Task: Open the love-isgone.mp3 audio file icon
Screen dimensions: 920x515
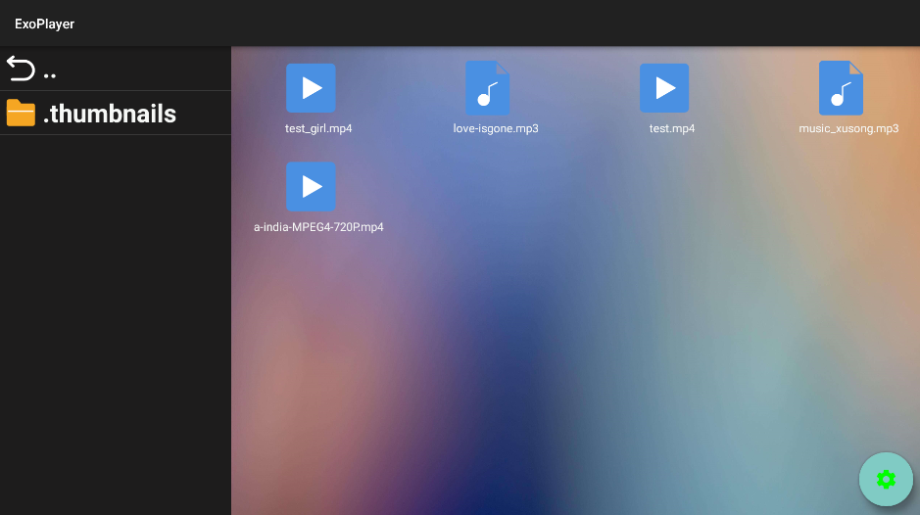Action: (x=488, y=88)
